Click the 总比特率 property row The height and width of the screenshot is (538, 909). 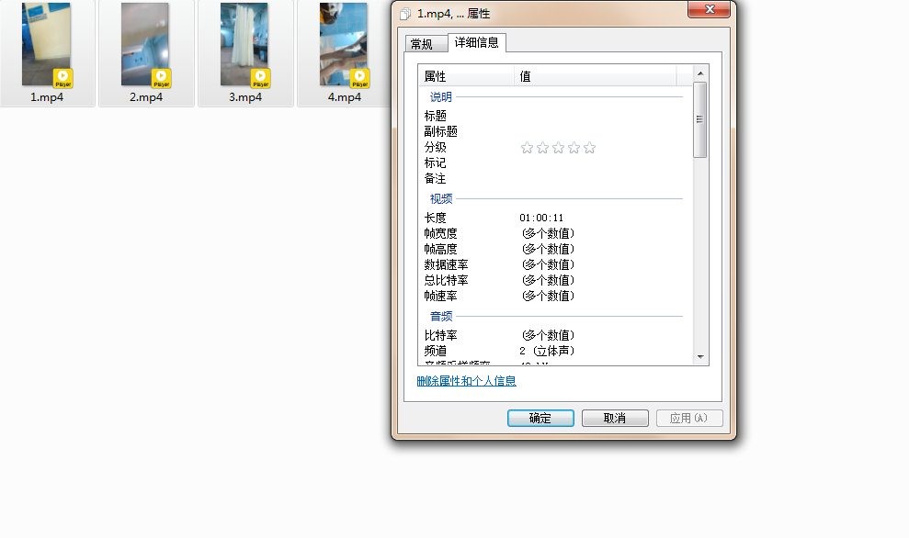tap(555, 280)
